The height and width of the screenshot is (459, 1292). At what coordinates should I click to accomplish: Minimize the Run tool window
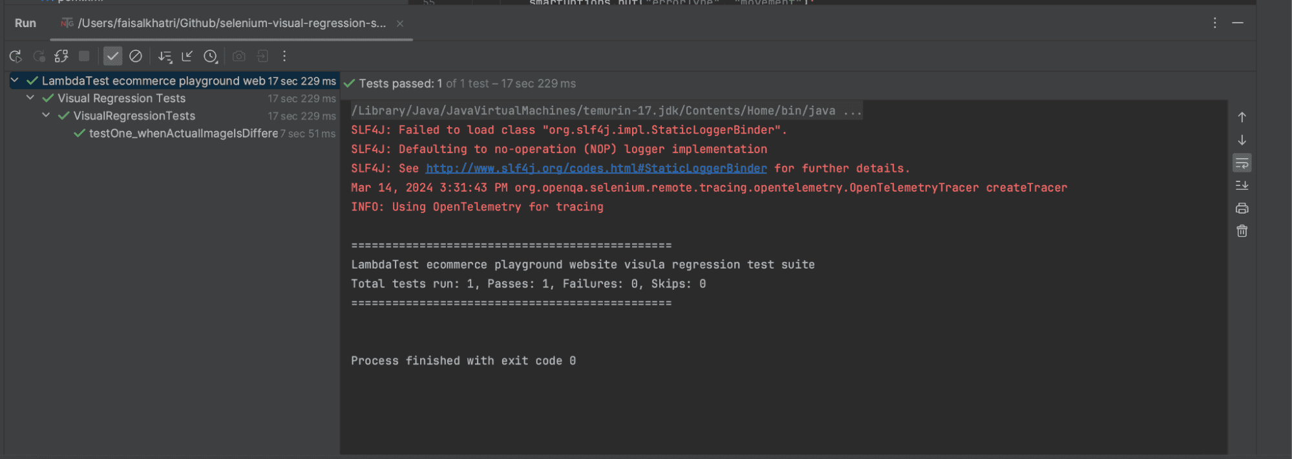click(1238, 23)
